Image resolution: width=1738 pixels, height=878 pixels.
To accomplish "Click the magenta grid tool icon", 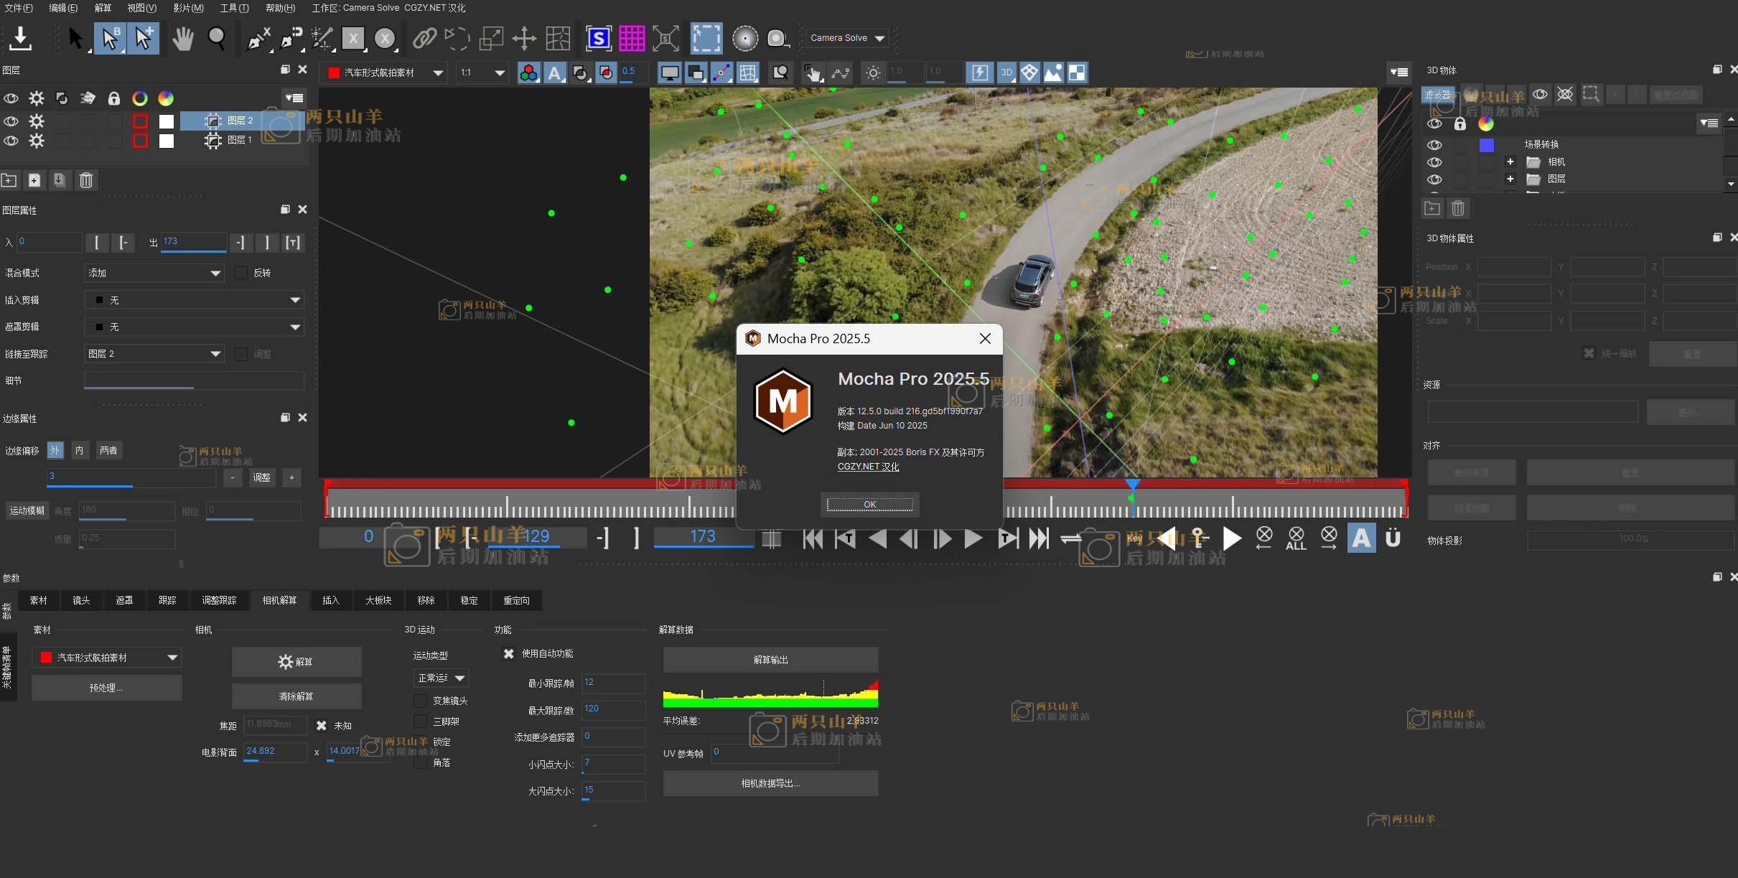I will click(632, 38).
